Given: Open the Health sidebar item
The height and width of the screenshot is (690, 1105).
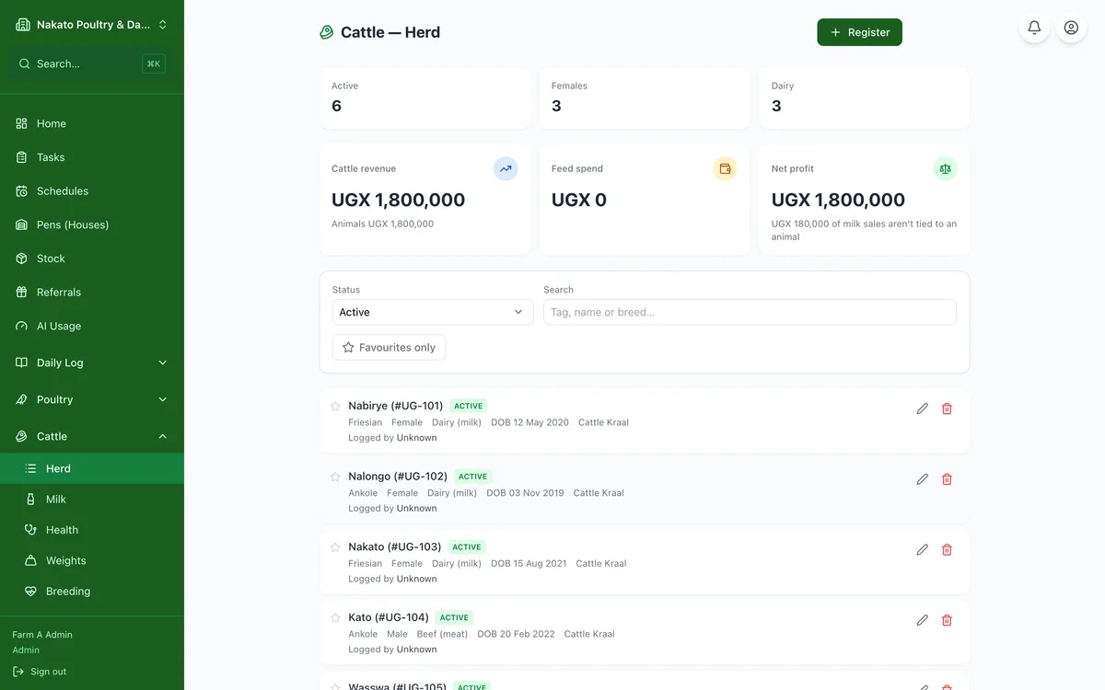Looking at the screenshot, I should tap(92, 530).
